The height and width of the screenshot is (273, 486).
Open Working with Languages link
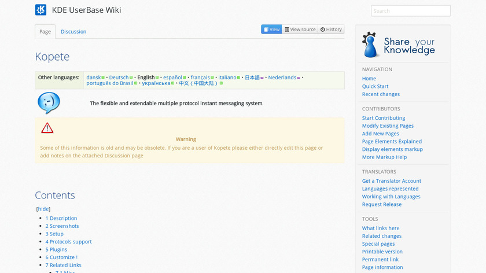click(391, 197)
